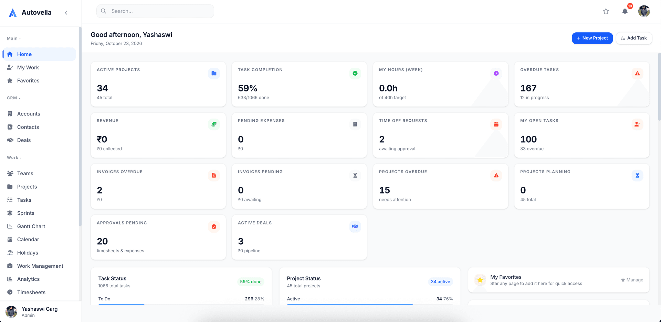Click the Revenue coins icon

(214, 124)
